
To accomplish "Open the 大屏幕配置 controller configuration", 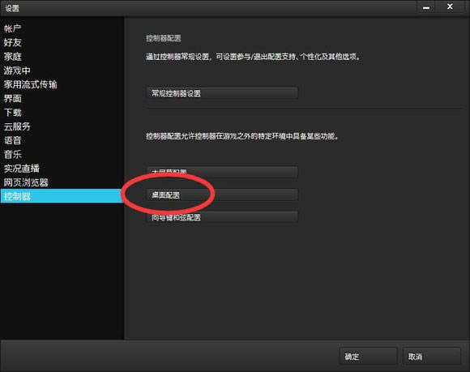I will [x=222, y=173].
